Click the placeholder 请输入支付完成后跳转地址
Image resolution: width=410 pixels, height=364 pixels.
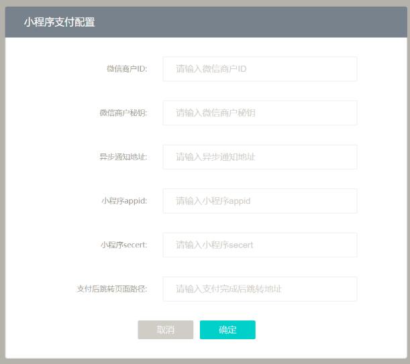(x=229, y=289)
